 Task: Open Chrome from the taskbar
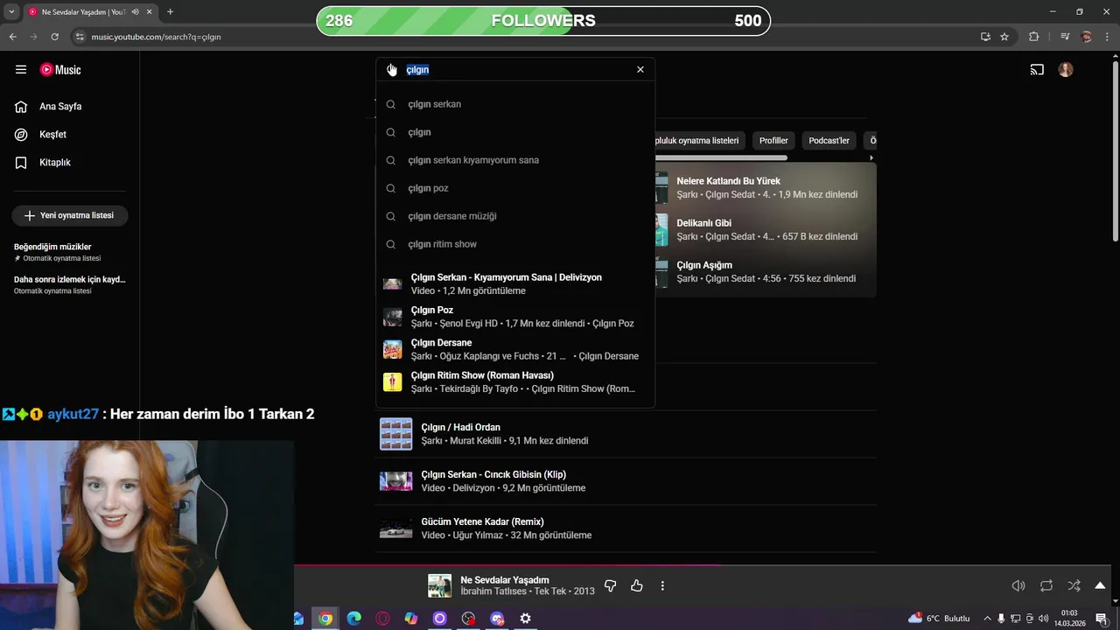click(x=325, y=619)
